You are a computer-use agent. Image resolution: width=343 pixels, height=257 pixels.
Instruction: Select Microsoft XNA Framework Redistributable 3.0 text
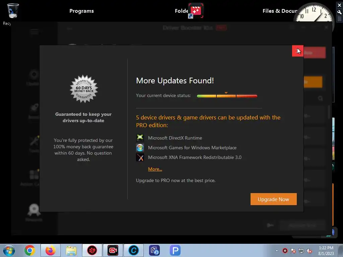click(x=195, y=157)
